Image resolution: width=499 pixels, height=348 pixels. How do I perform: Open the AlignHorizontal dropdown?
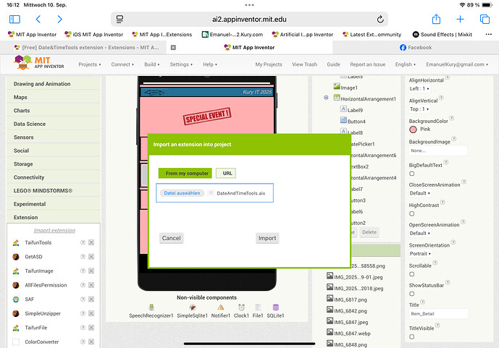[419, 89]
